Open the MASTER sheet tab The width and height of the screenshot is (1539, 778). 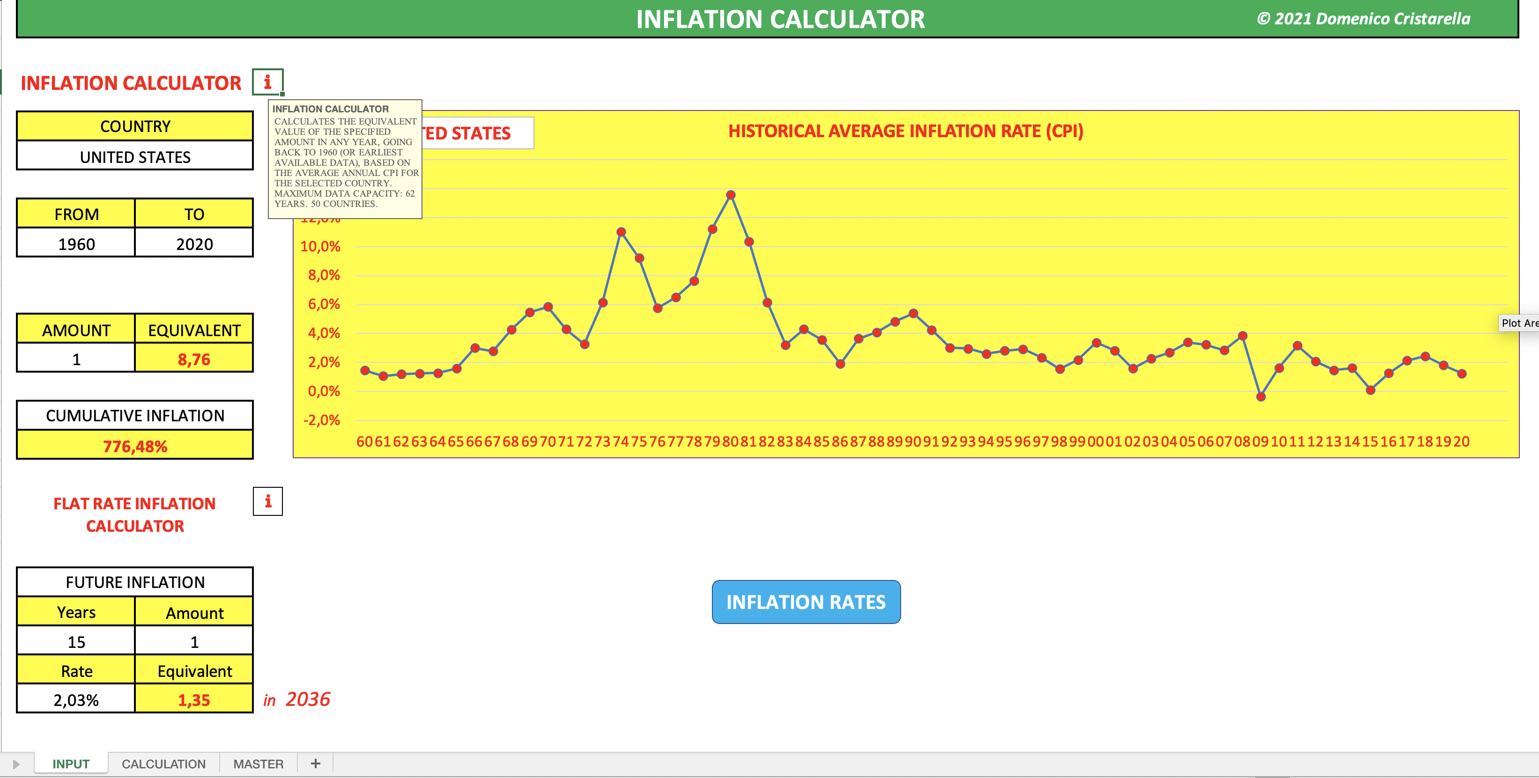pyautogui.click(x=258, y=763)
